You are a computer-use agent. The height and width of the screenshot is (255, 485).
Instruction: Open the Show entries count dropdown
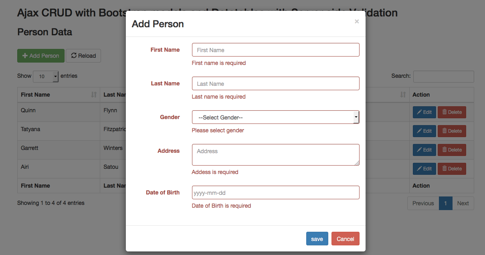coord(46,76)
